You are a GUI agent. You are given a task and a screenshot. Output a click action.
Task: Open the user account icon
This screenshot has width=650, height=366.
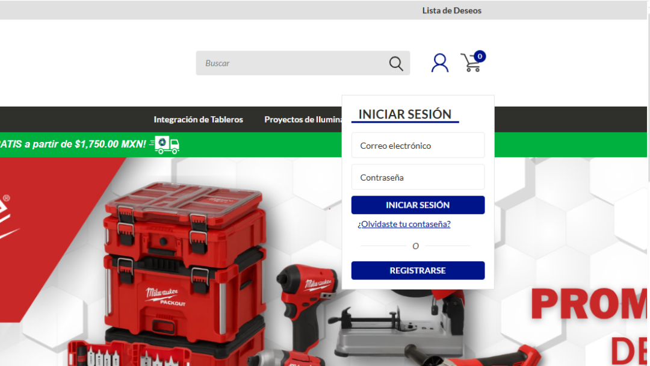[x=440, y=63]
